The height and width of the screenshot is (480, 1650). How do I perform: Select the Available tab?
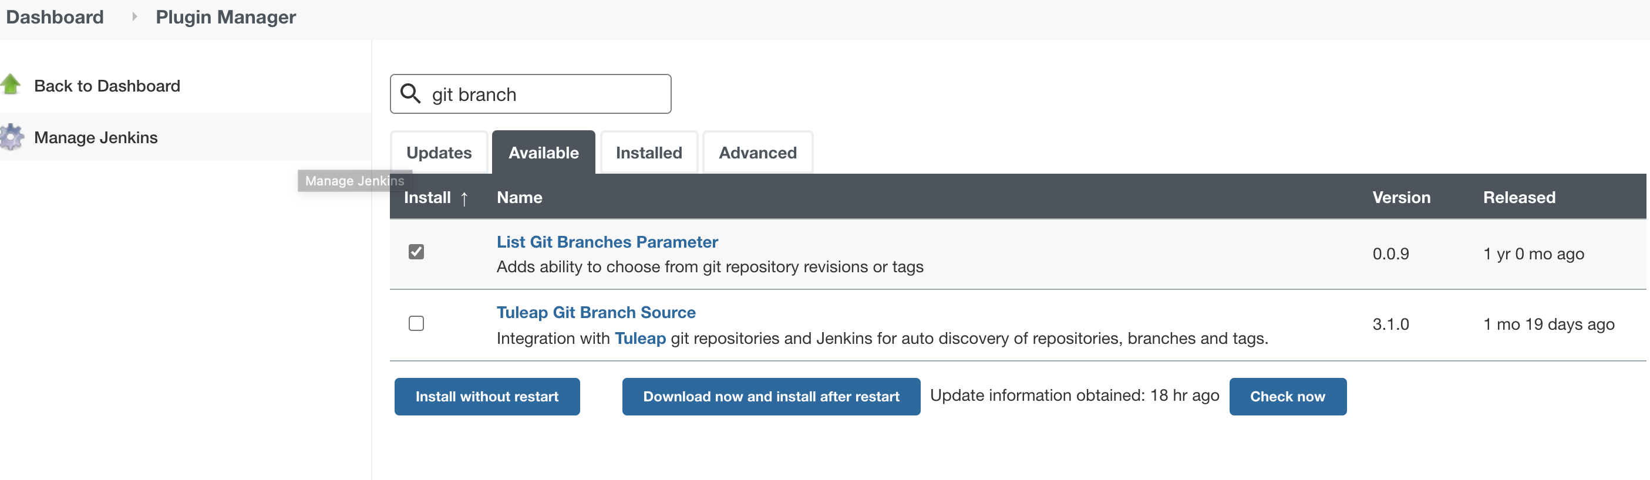(543, 153)
